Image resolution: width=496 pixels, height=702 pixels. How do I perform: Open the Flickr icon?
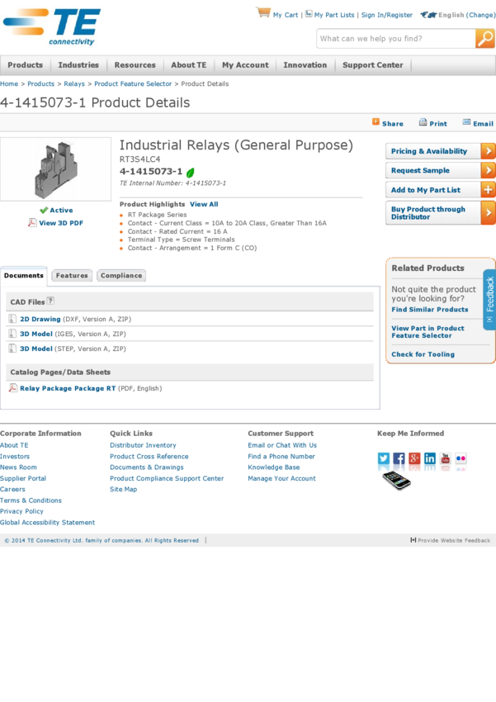coord(461,458)
